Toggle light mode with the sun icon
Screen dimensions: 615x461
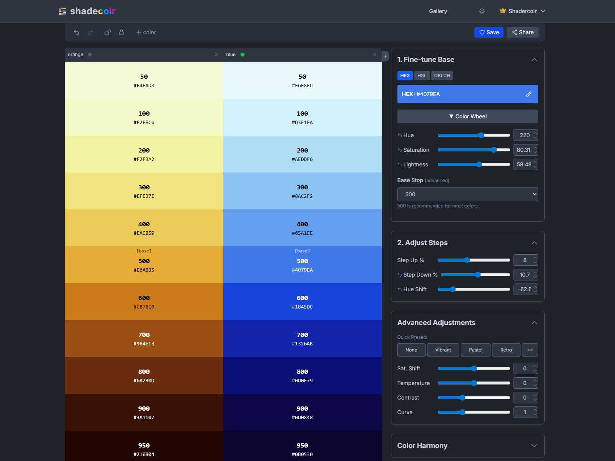point(482,11)
